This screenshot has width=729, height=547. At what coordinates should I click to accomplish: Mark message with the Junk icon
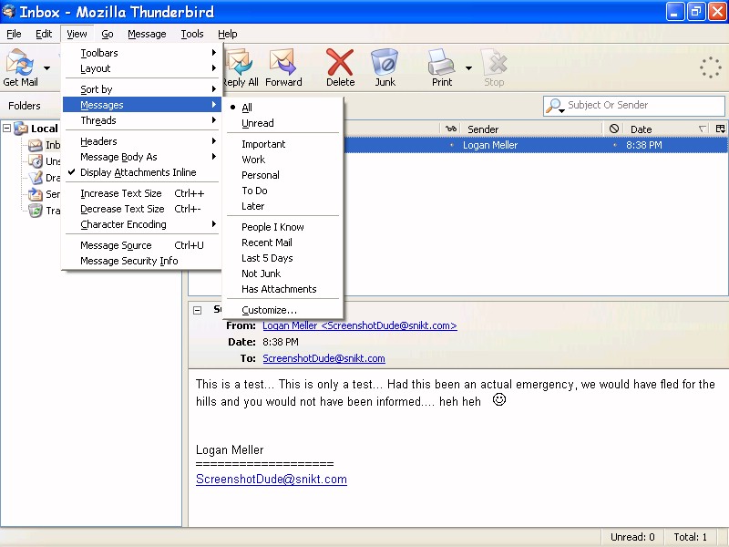click(385, 62)
